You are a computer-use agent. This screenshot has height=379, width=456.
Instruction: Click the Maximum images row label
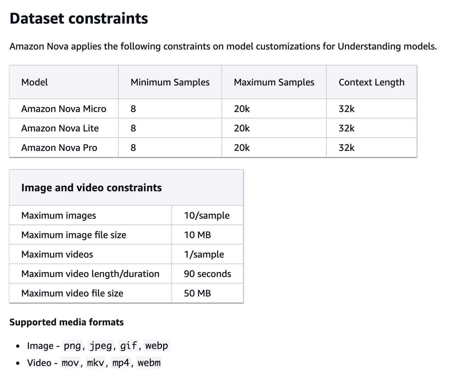point(58,215)
